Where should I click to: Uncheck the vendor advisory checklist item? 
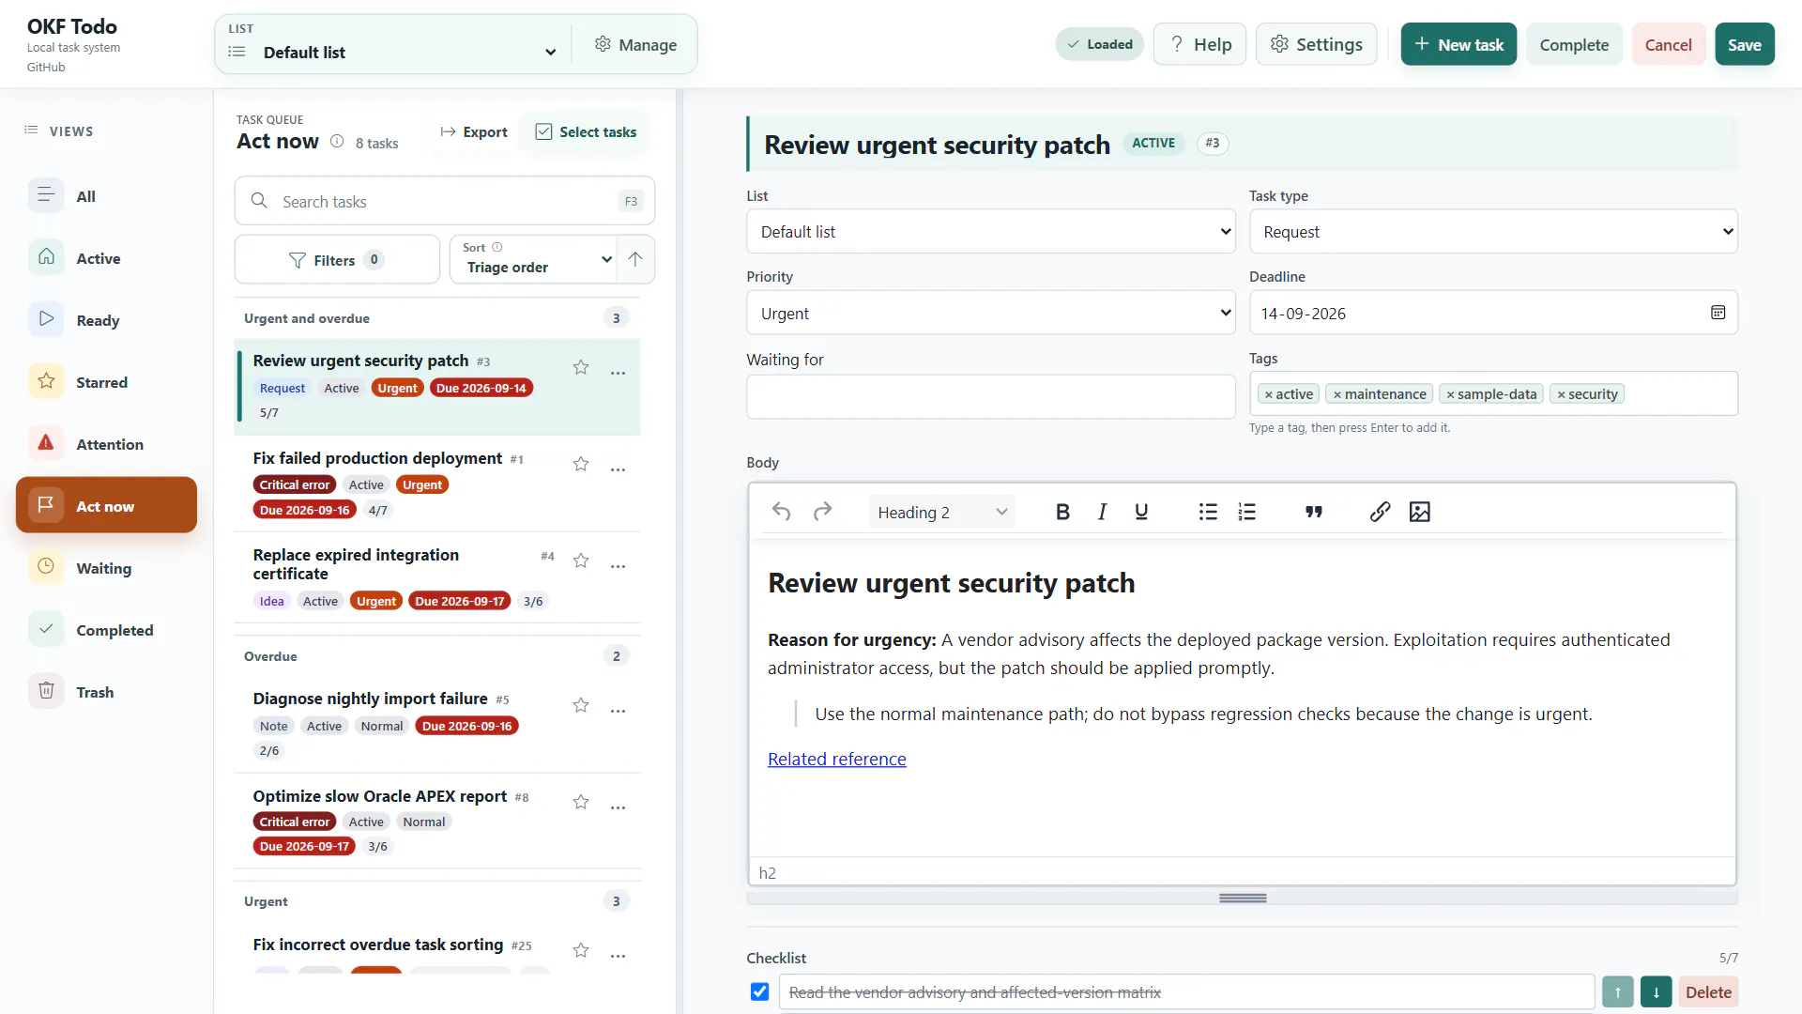[x=760, y=992]
